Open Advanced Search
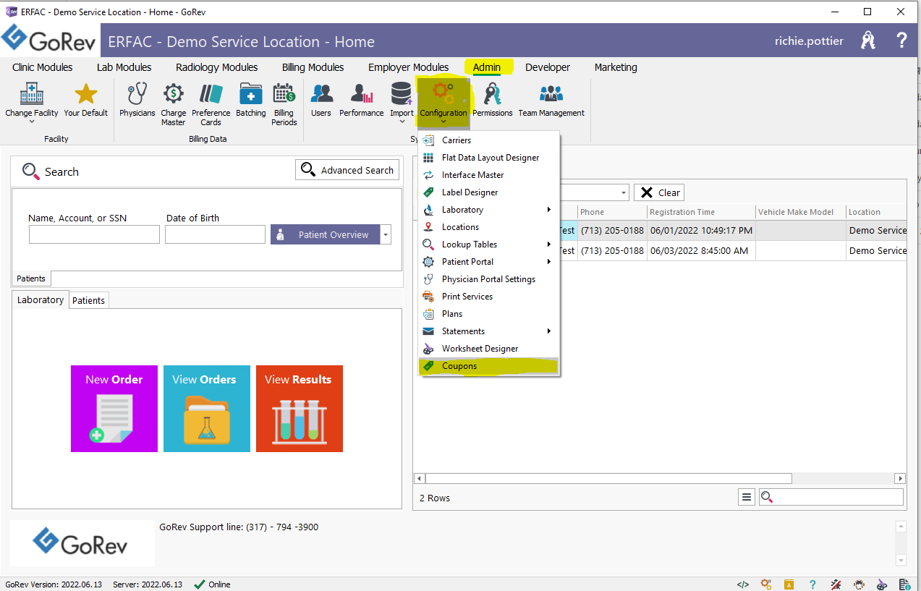This screenshot has height=591, width=921. coord(347,170)
